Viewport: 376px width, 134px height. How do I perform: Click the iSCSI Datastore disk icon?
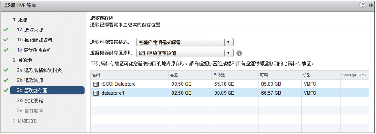coord(96,84)
